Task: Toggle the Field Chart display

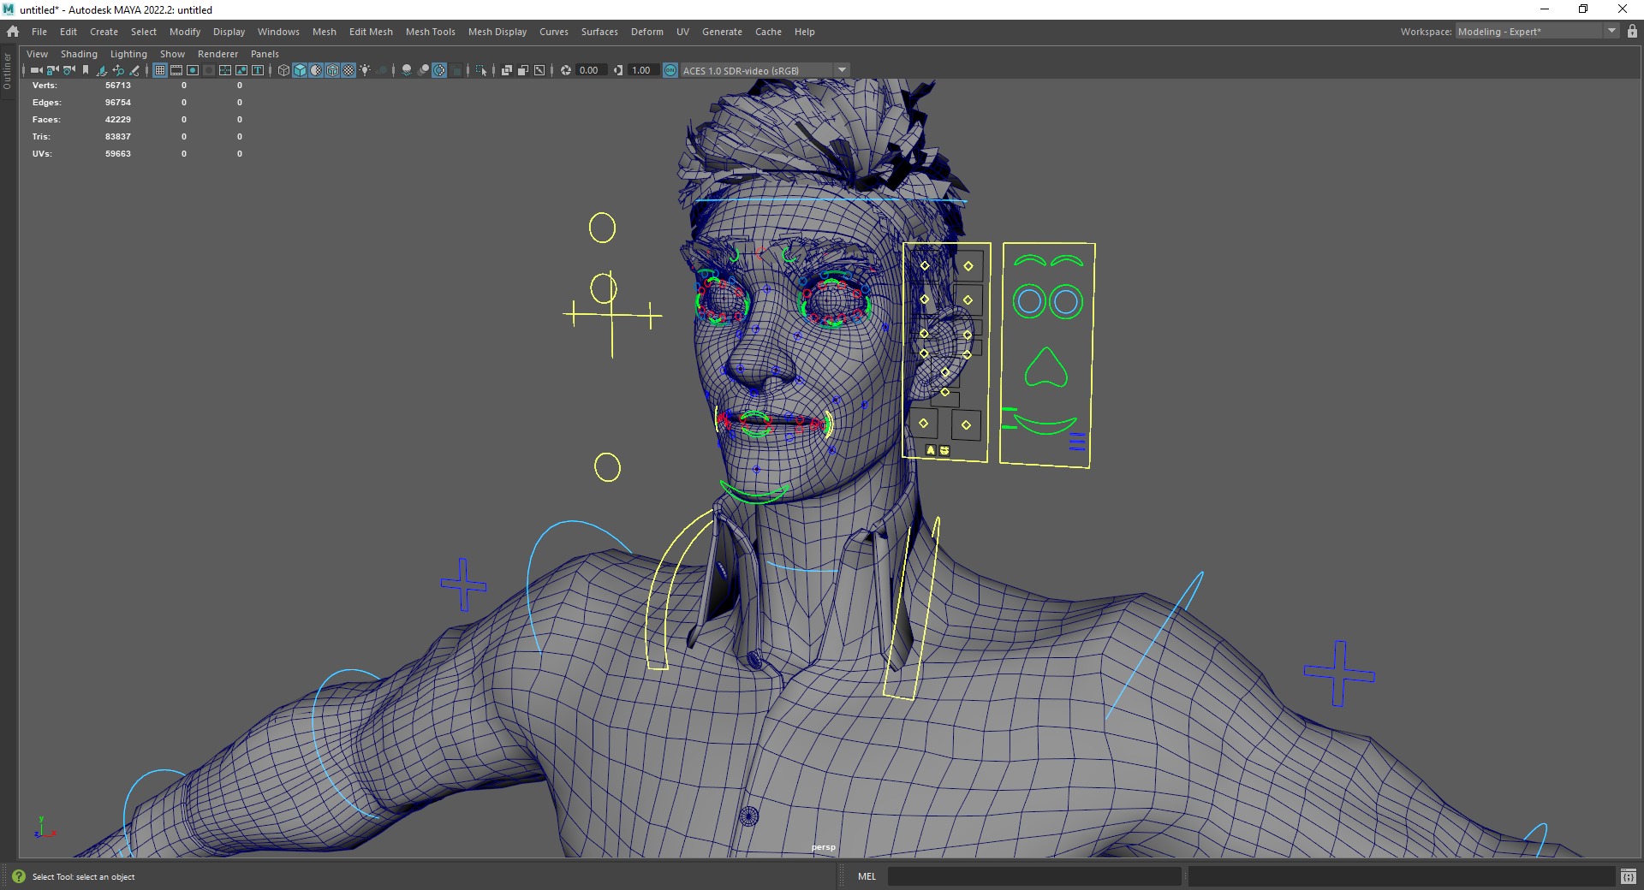Action: click(225, 70)
